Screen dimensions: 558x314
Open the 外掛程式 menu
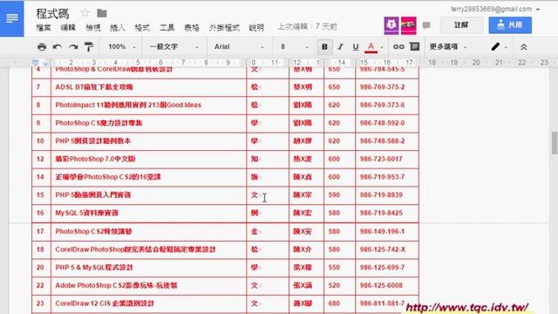click(x=224, y=27)
